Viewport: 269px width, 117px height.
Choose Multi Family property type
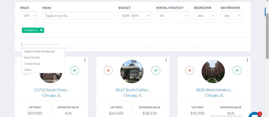point(32,58)
